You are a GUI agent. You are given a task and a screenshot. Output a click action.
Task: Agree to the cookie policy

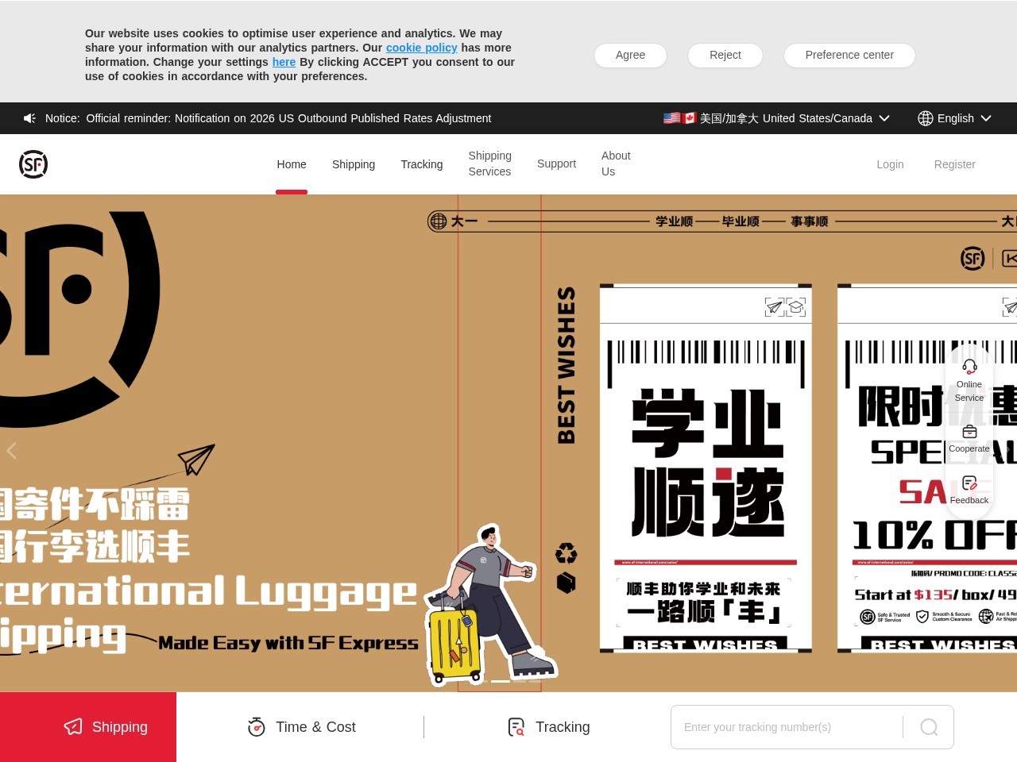point(630,55)
